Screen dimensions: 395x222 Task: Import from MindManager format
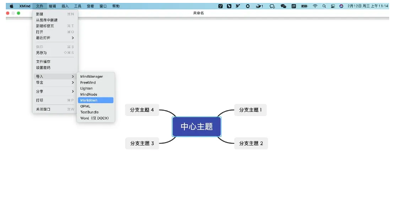(96, 77)
